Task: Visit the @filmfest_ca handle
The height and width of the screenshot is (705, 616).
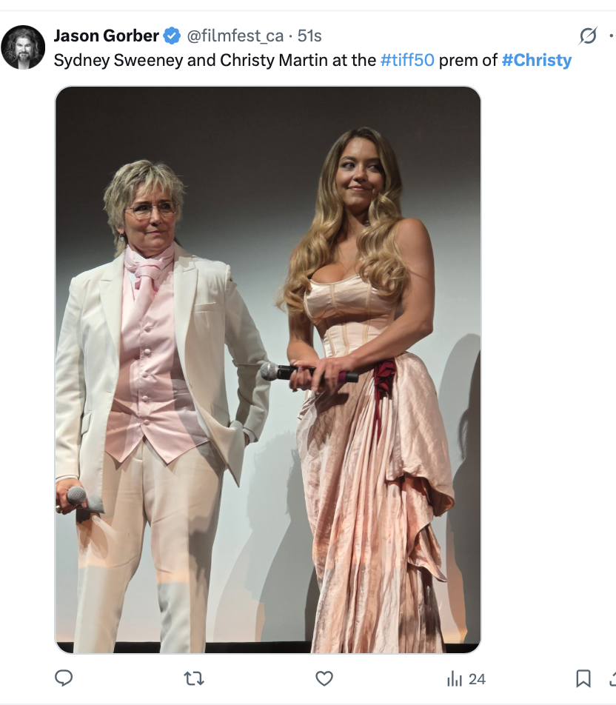Action: coord(235,36)
